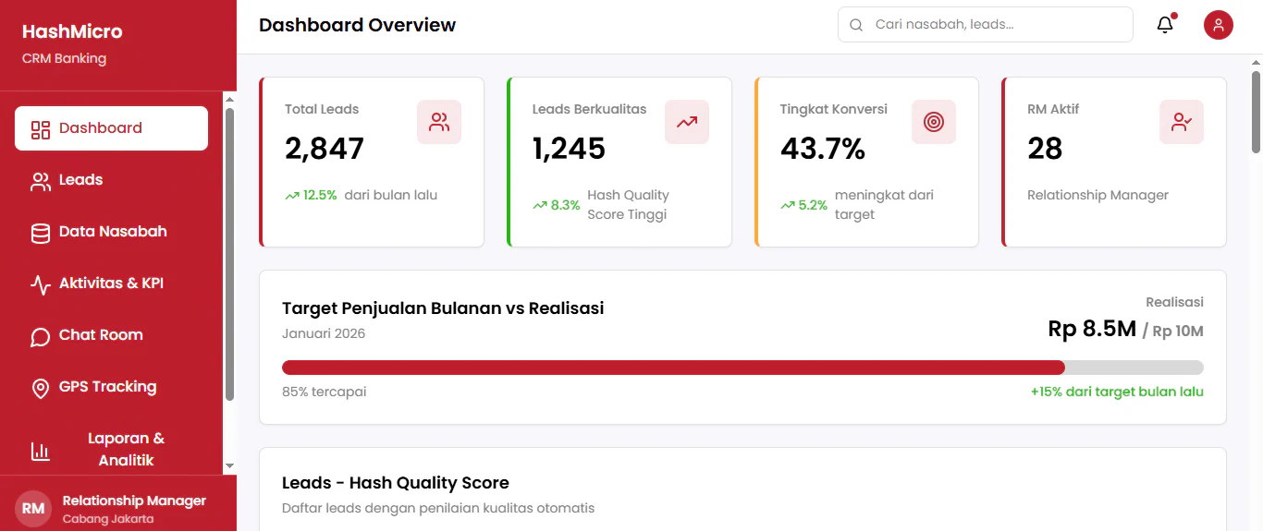Image resolution: width=1263 pixels, height=531 pixels.
Task: Click the green arrow beside 12.5%
Action: (292, 196)
